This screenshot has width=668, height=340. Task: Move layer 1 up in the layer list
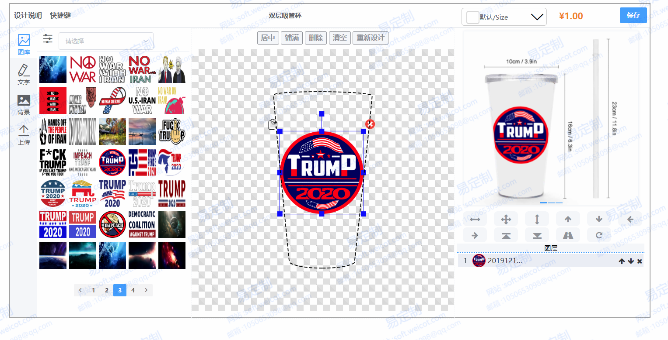click(622, 261)
